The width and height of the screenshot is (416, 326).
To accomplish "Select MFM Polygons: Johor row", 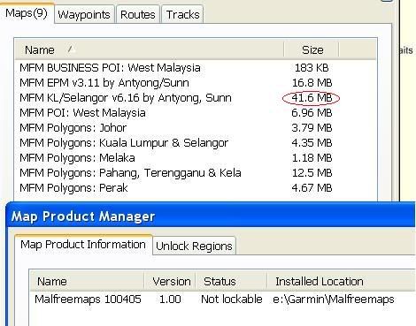I will coord(196,128).
